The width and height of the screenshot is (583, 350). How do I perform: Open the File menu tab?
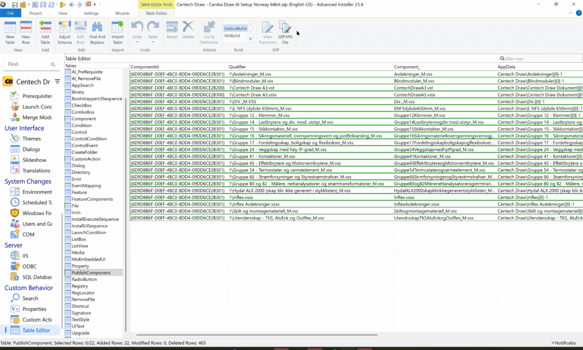[x=11, y=13]
